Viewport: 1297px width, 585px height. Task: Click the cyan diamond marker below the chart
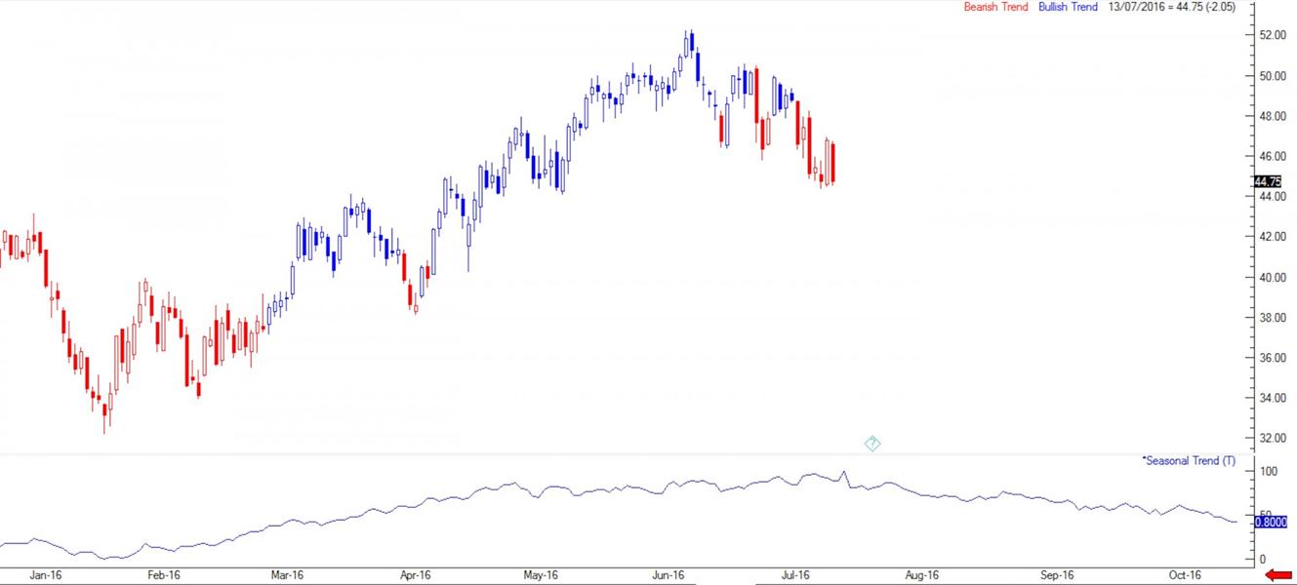(872, 444)
